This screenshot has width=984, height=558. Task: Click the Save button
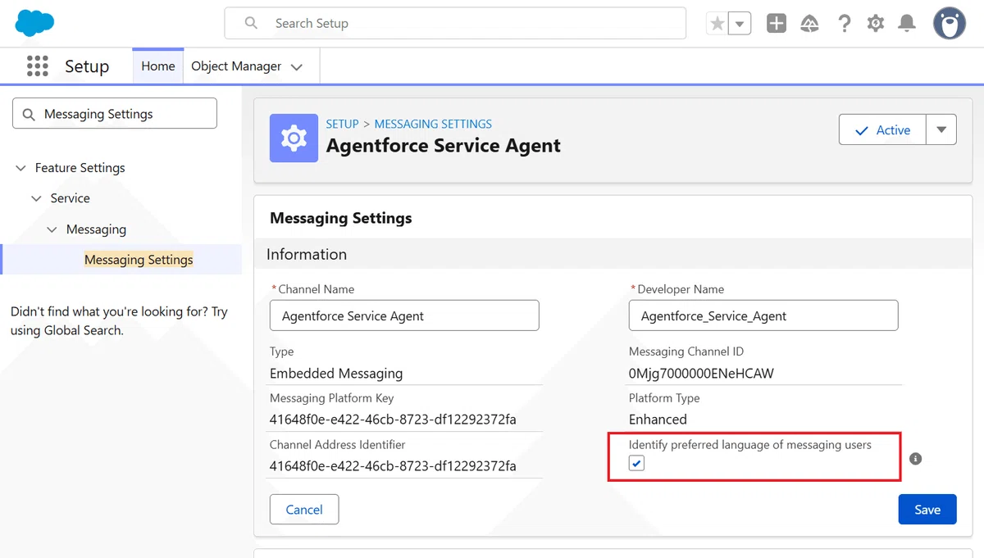point(927,510)
